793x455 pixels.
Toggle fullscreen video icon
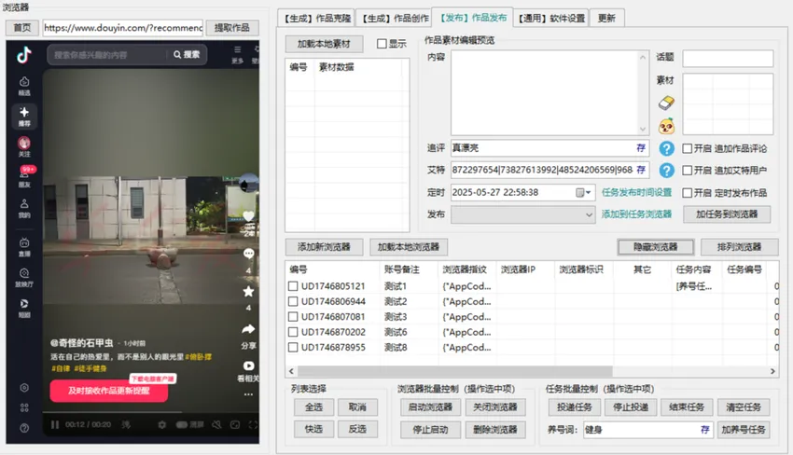[253, 424]
